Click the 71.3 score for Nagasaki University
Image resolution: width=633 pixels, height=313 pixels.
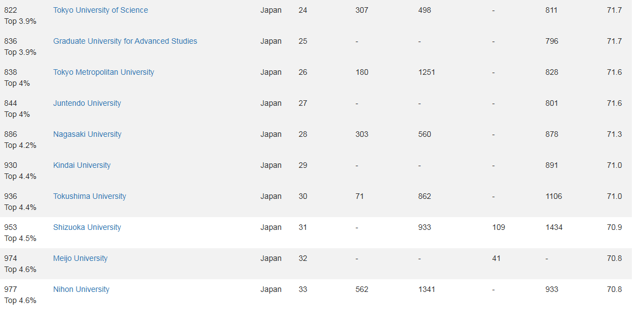pos(614,134)
